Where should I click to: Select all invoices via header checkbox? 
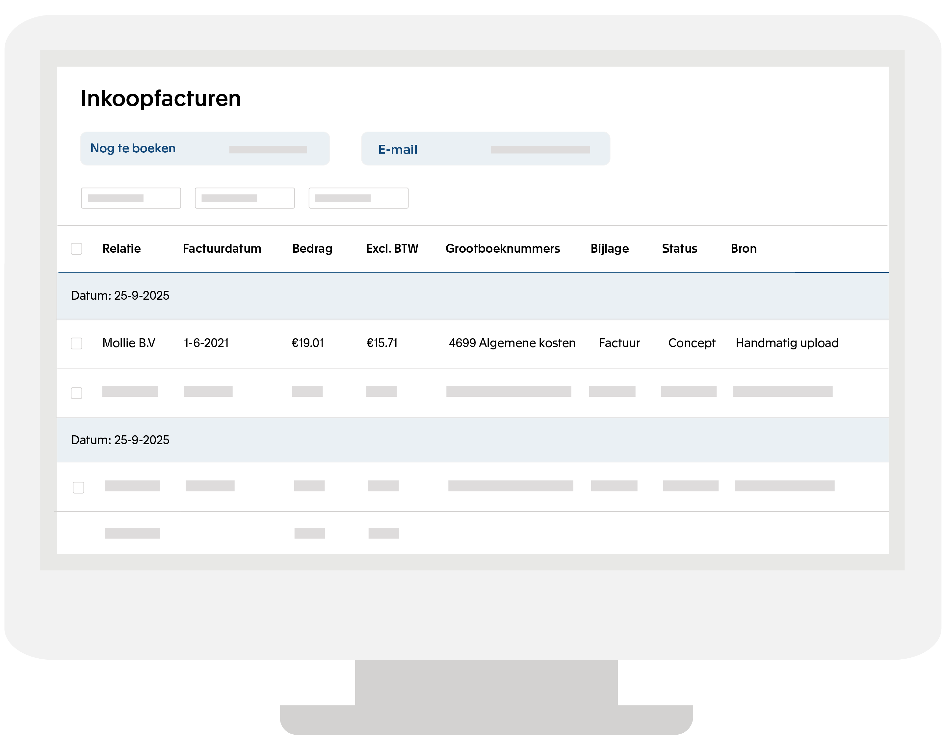[77, 248]
